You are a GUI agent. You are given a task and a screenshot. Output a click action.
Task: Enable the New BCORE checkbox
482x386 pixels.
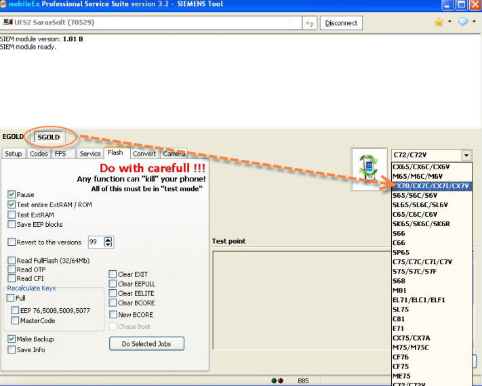[x=113, y=314]
